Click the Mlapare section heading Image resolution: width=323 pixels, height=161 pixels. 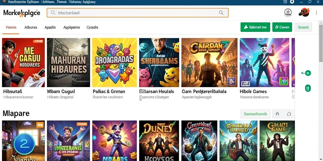[x=16, y=113]
